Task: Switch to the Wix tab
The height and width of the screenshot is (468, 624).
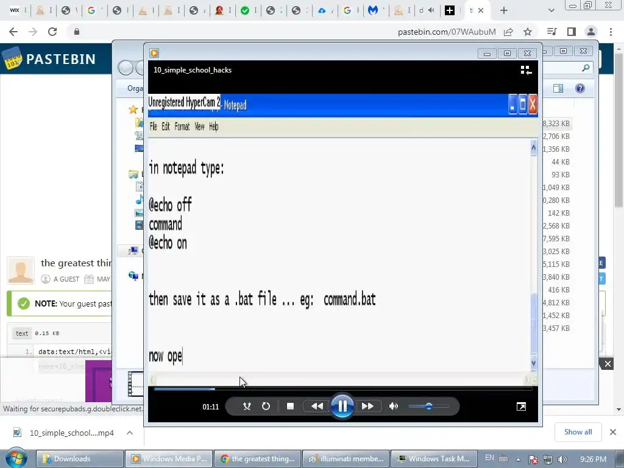Action: 15,10
